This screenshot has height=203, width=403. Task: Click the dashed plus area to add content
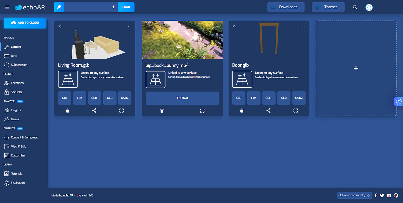(356, 68)
